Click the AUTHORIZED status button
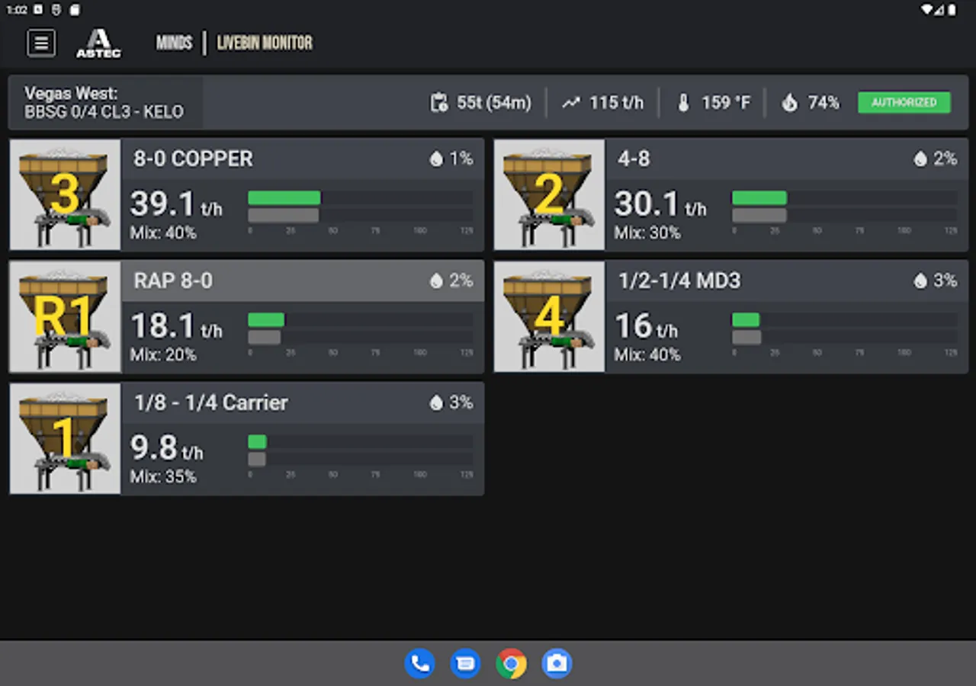The width and height of the screenshot is (976, 686). click(904, 103)
